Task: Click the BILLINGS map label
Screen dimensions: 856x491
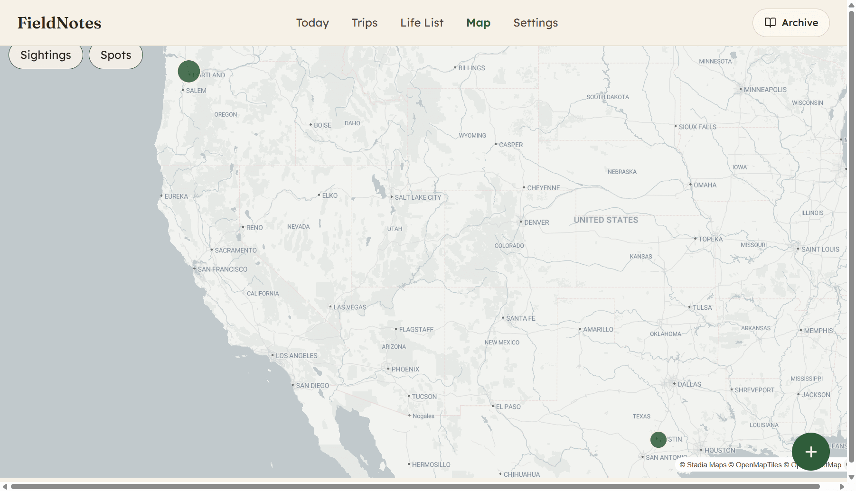Action: pyautogui.click(x=472, y=68)
